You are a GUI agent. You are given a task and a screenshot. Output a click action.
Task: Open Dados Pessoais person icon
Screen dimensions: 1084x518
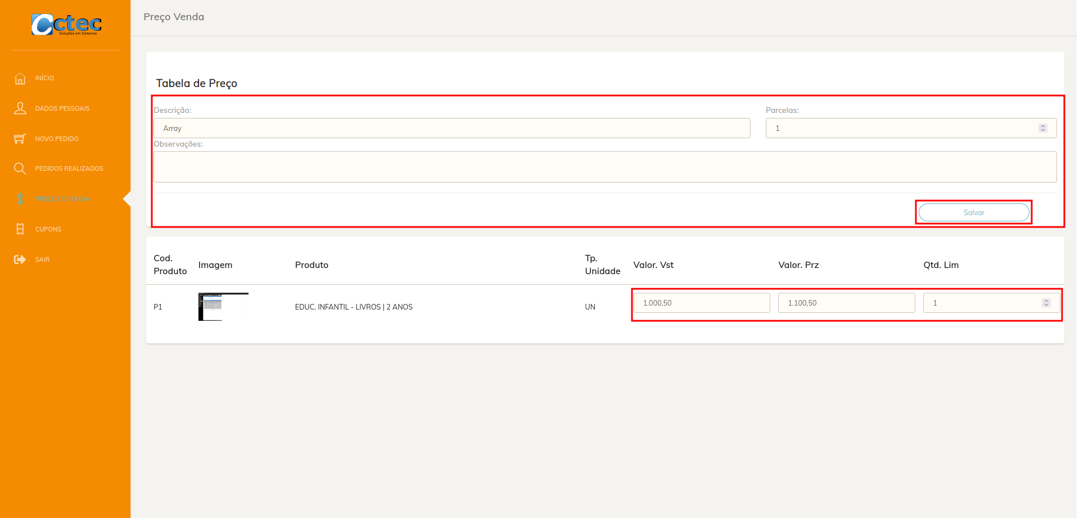pyautogui.click(x=20, y=108)
